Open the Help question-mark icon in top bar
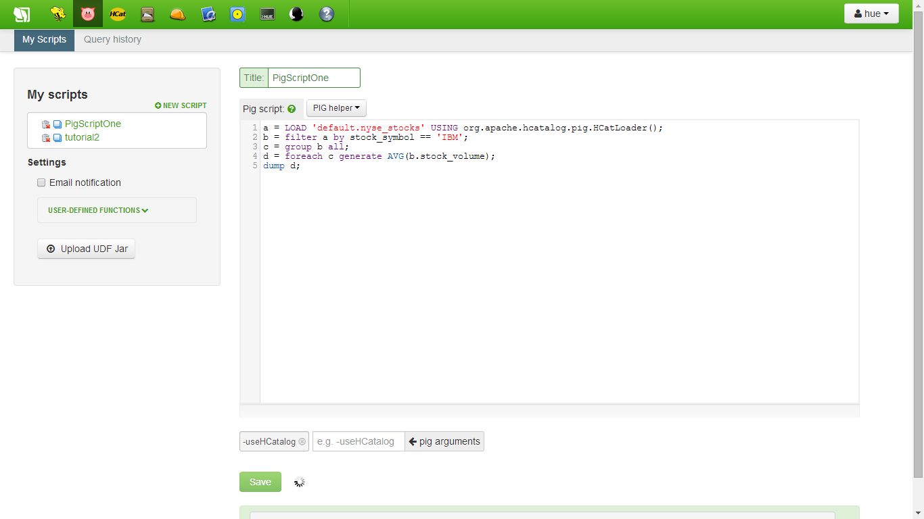This screenshot has height=519, width=924. (x=327, y=14)
